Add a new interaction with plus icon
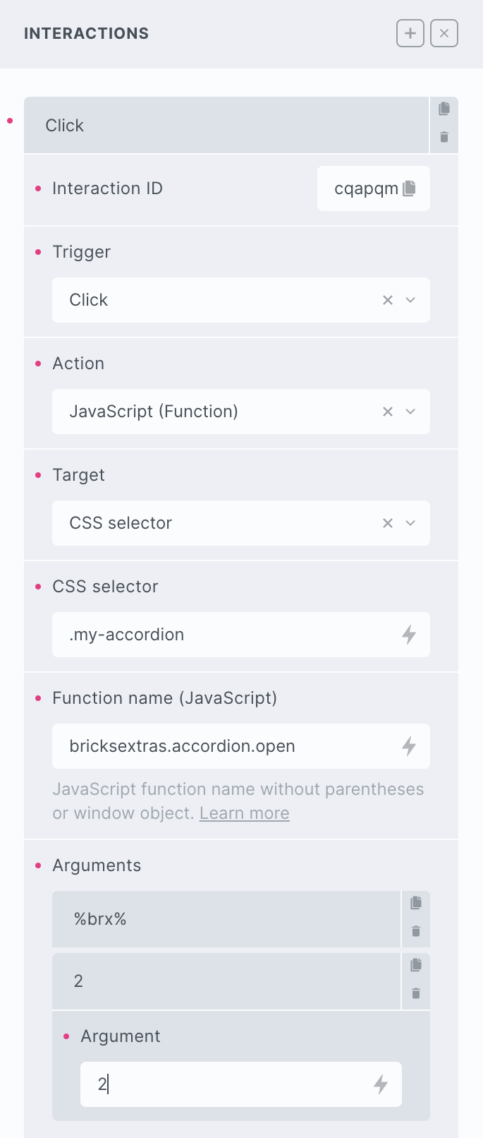The image size is (483, 1138). [410, 33]
